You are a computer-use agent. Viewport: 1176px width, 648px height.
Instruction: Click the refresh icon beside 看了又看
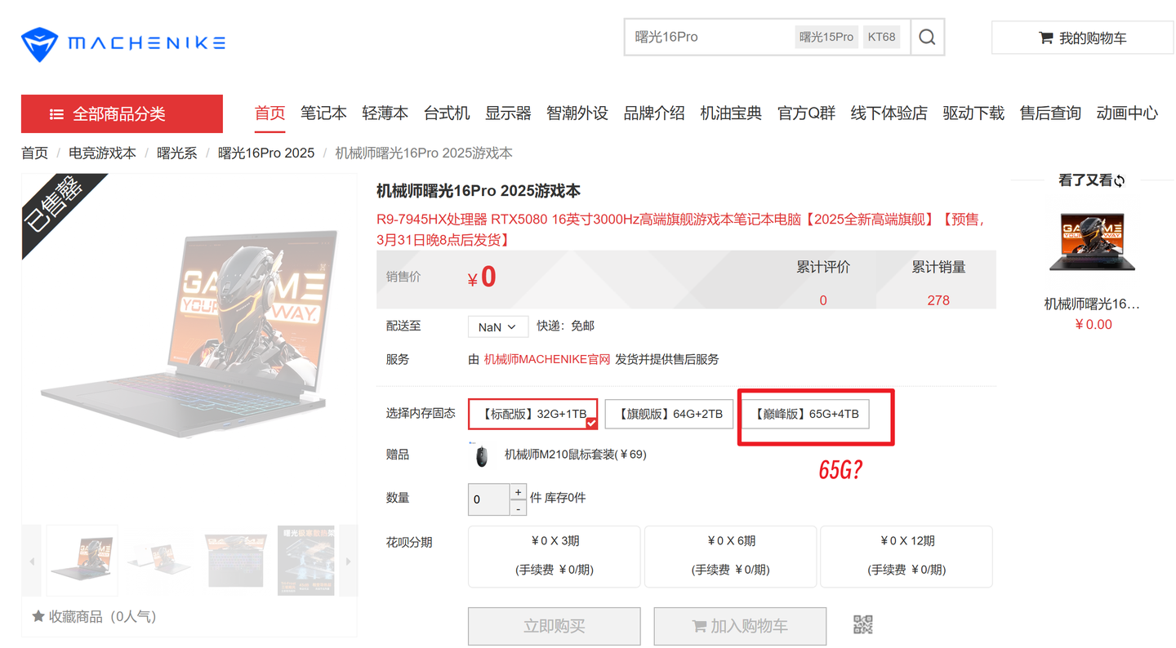(1120, 180)
